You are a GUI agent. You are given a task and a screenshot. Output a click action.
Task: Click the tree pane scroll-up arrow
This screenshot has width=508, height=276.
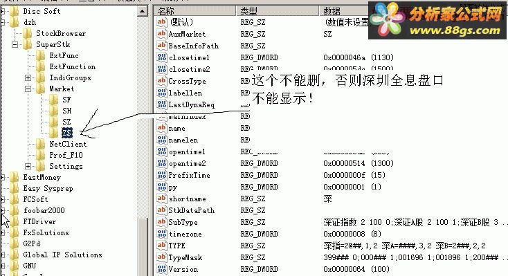pos(143,11)
